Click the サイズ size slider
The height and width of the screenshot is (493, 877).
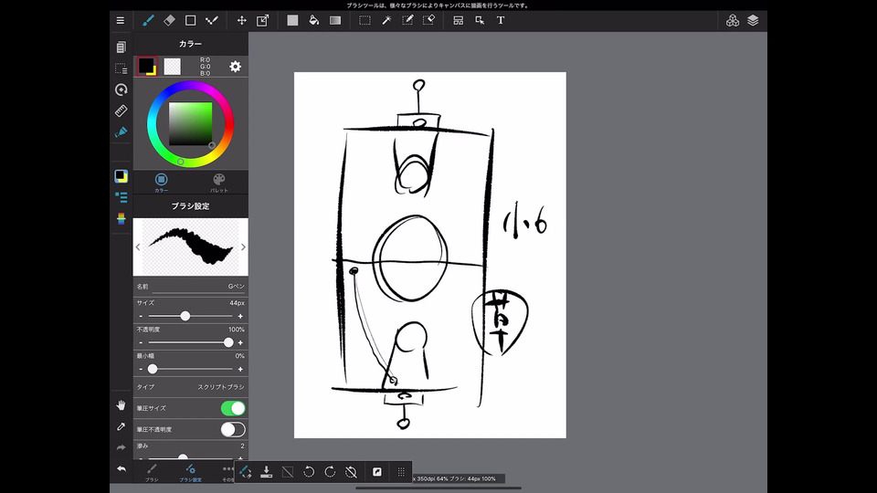pyautogui.click(x=190, y=317)
